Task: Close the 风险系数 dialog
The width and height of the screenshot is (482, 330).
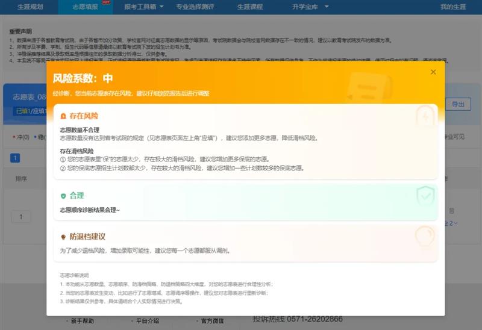Action: click(433, 72)
